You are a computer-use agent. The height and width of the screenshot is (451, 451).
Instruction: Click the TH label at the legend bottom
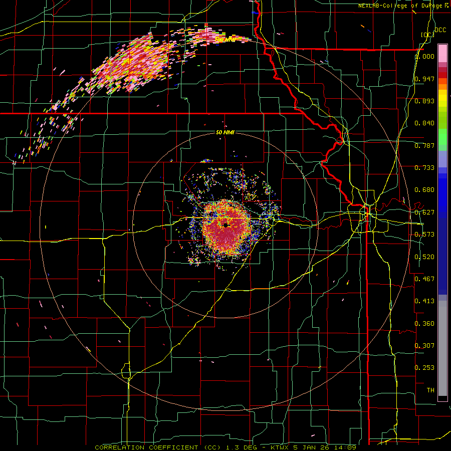[430, 390]
